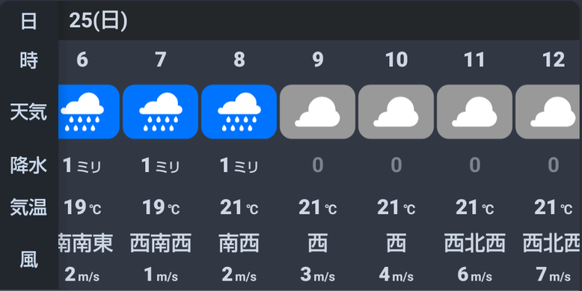Tap the 時 row label
Image resolution: width=582 pixels, height=291 pixels.
[x=28, y=60]
